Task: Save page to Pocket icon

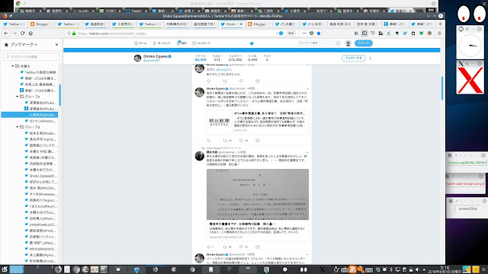Action: pyautogui.click(x=312, y=33)
